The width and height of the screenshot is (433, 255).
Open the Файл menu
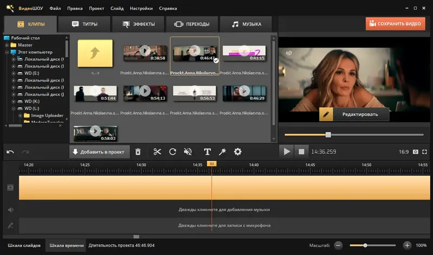(55, 8)
